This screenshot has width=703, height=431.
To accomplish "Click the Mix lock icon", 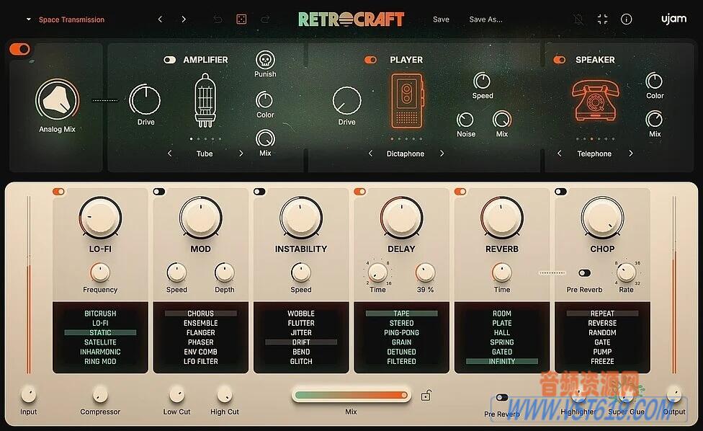I will click(426, 396).
